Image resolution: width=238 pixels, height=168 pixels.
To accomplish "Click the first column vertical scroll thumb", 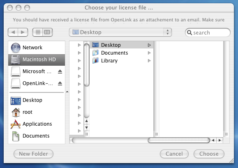I will pyautogui.click(x=86, y=65).
